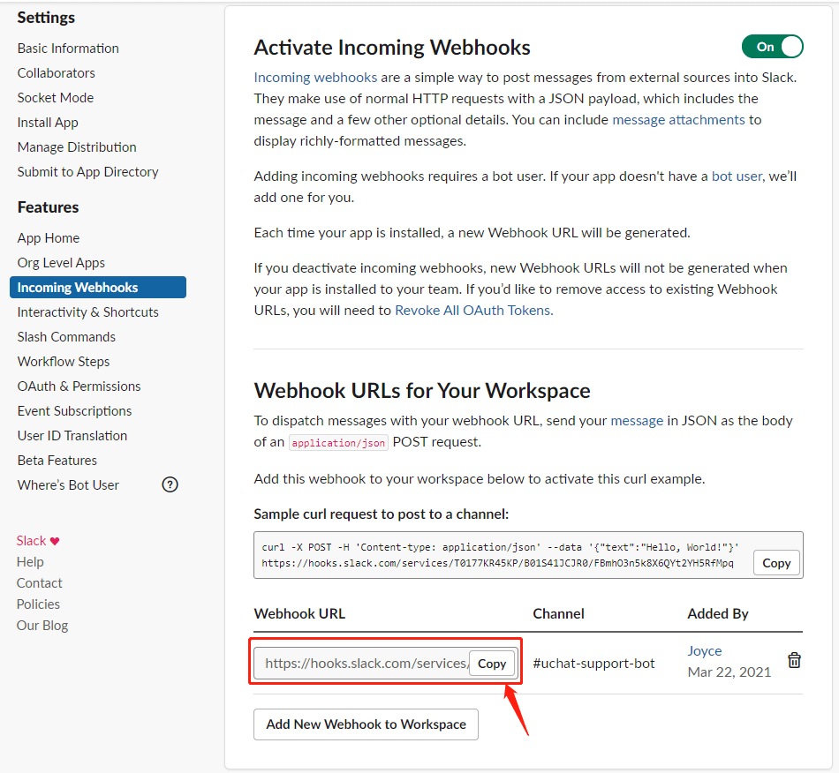This screenshot has width=839, height=773.
Task: Open the Incoming Webhooks sidebar item
Action: point(78,288)
